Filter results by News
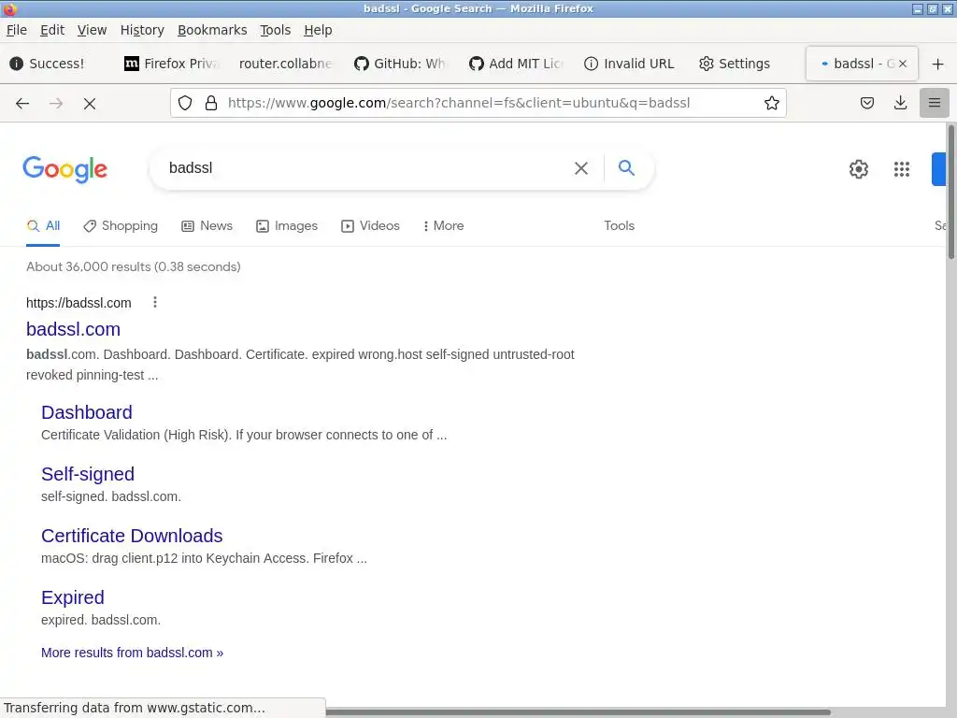 pos(207,226)
